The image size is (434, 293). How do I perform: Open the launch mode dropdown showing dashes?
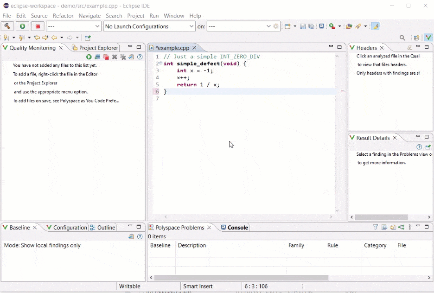pyautogui.click(x=74, y=26)
